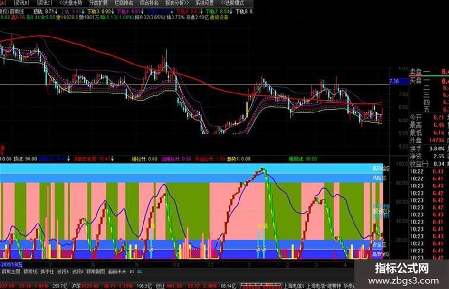Screen dimensions: 449x289
Task: Click the 196.3亿 turnover value
Action: pos(144,286)
